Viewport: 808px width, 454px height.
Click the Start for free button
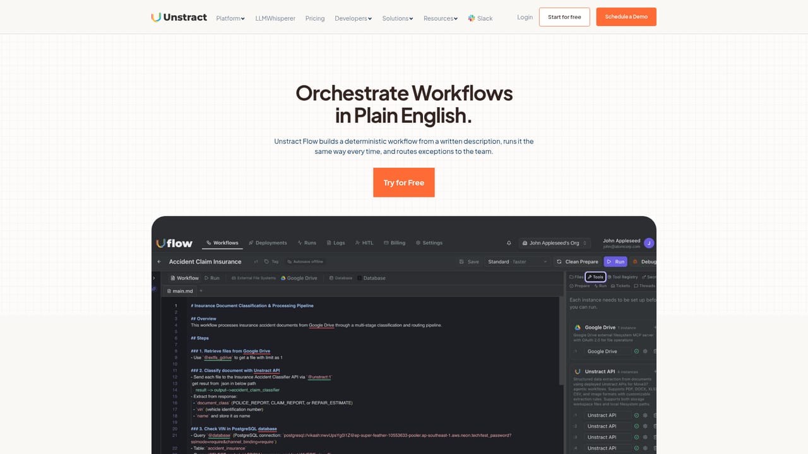pyautogui.click(x=564, y=17)
